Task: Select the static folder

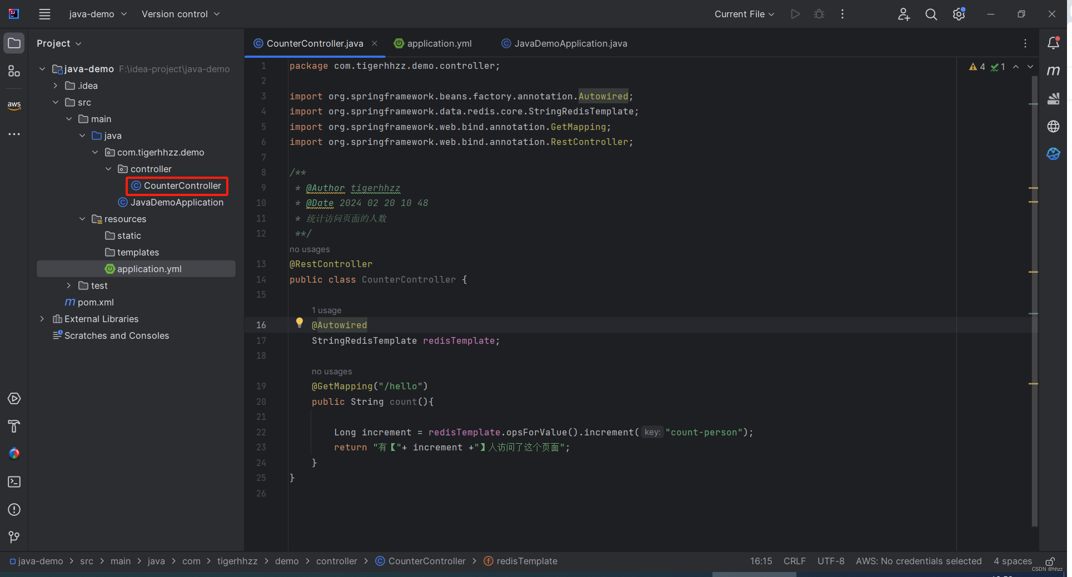Action: coord(123,235)
